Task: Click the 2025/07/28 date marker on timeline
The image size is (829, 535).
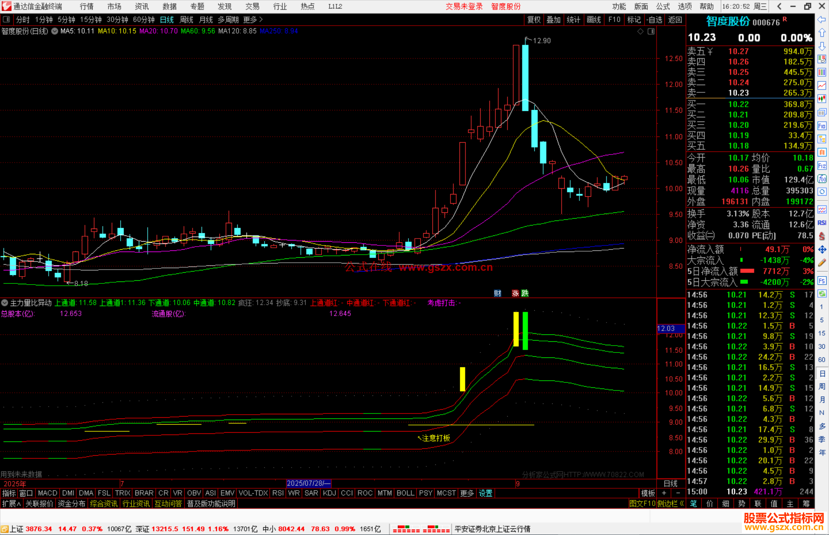Action: click(309, 484)
